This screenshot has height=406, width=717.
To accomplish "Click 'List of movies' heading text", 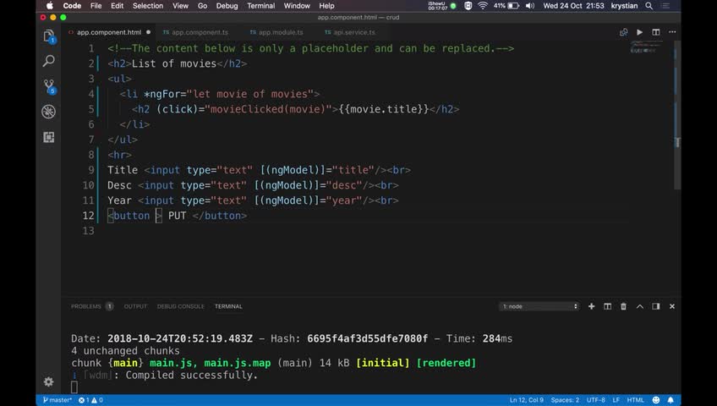I will coord(174,63).
